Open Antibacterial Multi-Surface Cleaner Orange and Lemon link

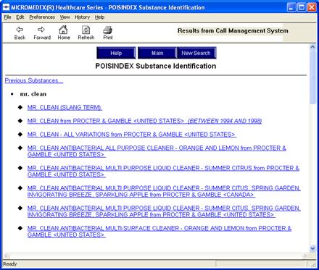pos(159,232)
